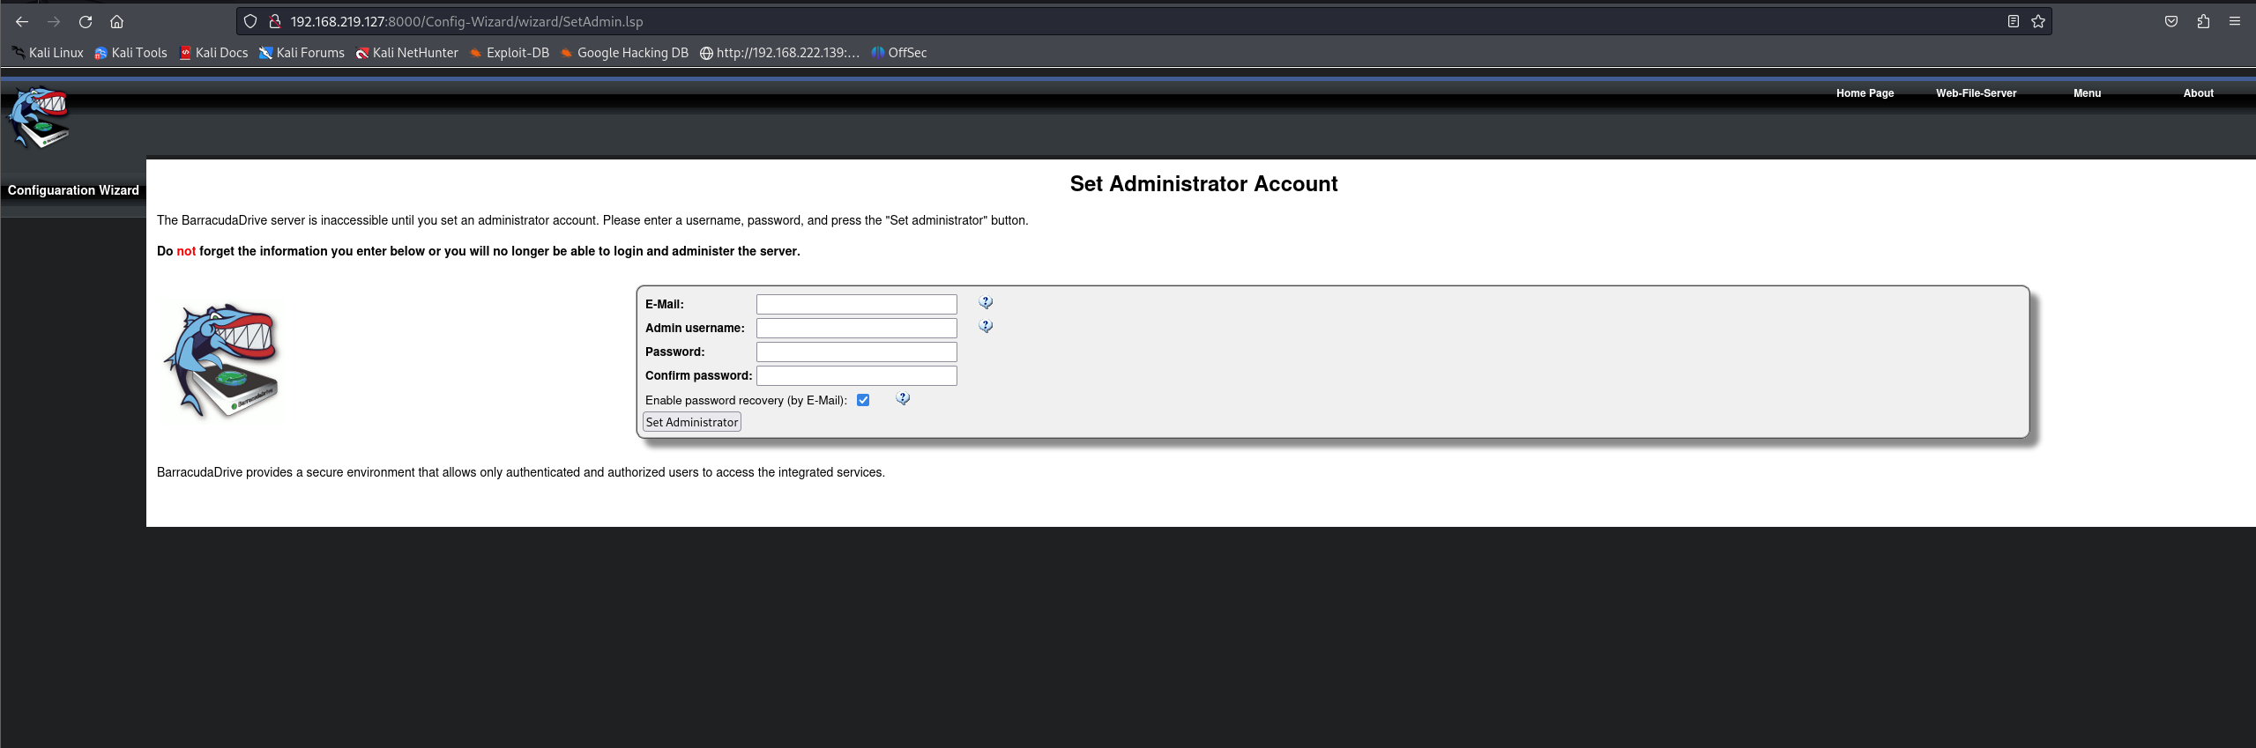Viewport: 2256px width, 748px height.
Task: Open the Google Hacking DB bookmark
Action: 624,53
